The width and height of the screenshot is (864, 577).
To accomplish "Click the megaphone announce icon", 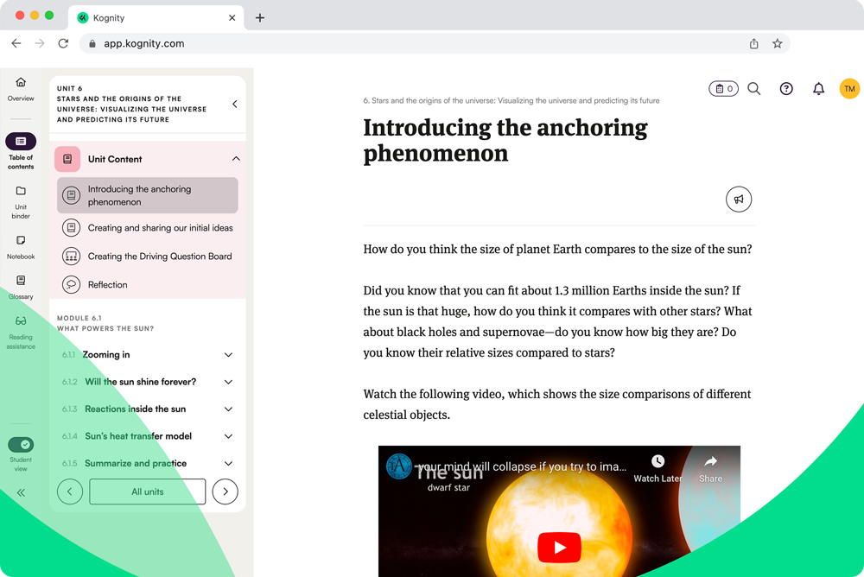I will coord(739,200).
